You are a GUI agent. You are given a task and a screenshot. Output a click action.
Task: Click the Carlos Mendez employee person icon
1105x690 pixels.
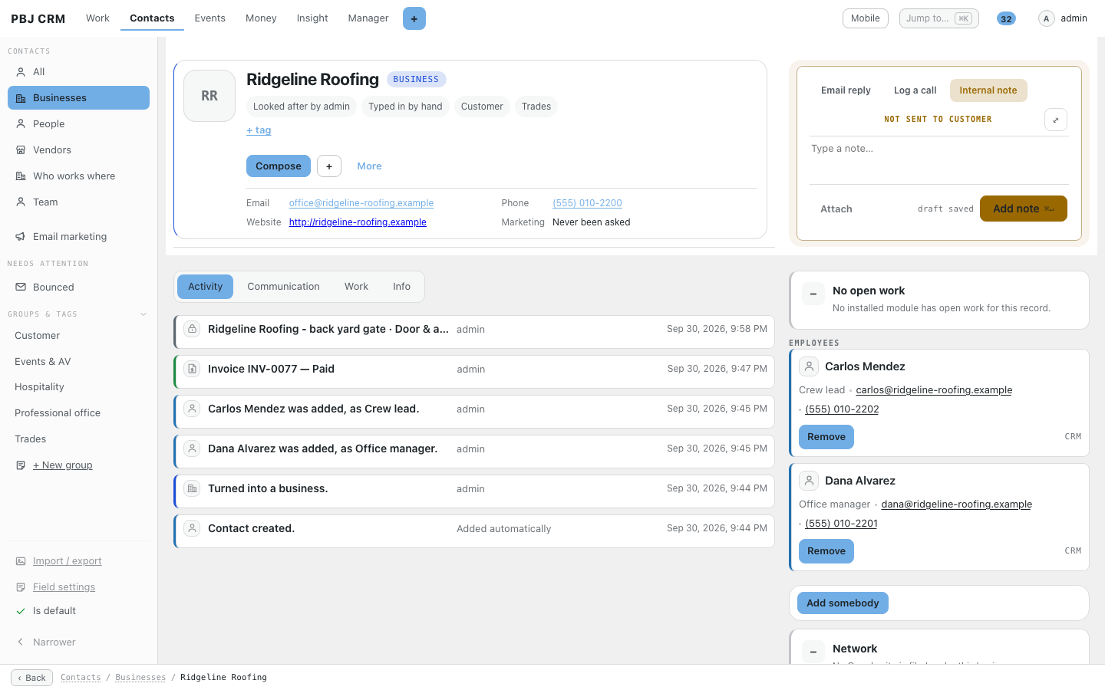click(x=809, y=366)
